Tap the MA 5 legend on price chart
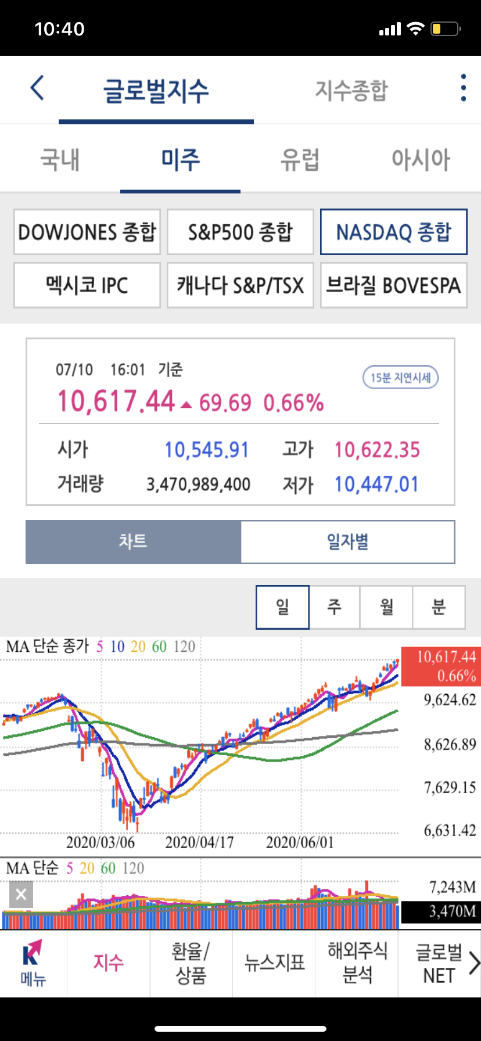This screenshot has height=1041, width=481. pyautogui.click(x=100, y=647)
